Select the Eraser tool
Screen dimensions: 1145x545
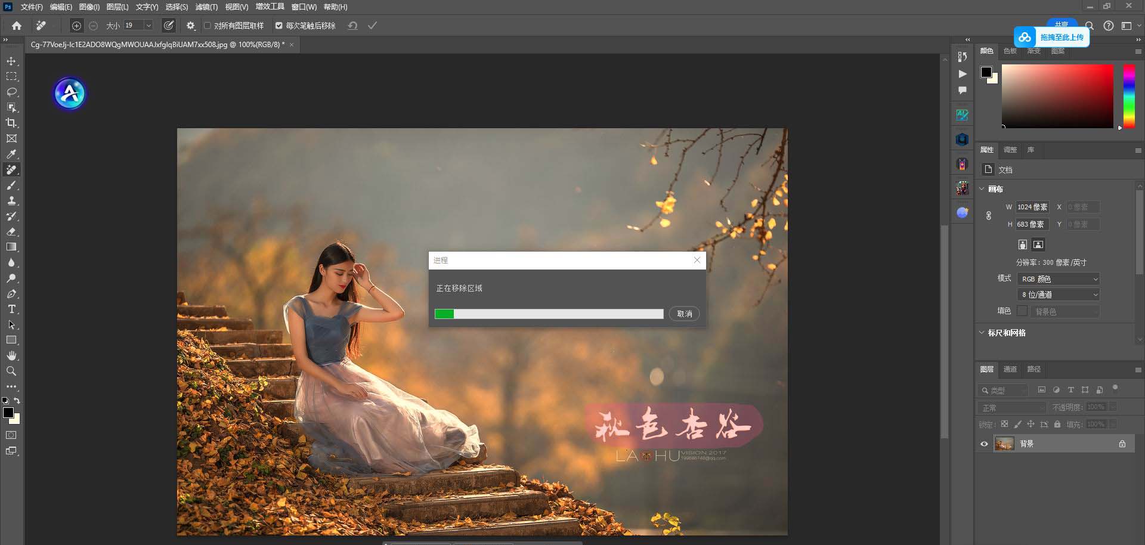point(11,231)
